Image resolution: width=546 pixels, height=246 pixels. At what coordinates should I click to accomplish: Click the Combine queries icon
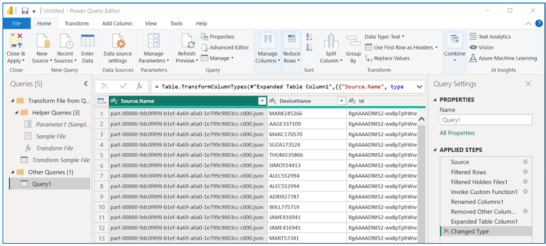[x=454, y=40]
